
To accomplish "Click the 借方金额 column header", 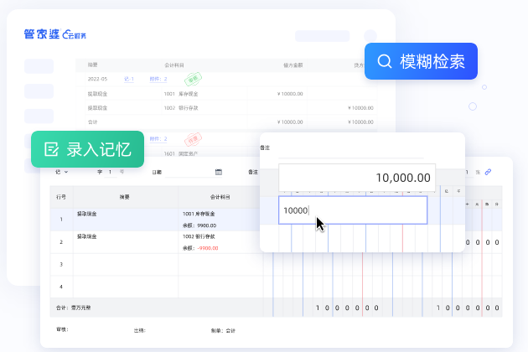I will click(x=293, y=65).
